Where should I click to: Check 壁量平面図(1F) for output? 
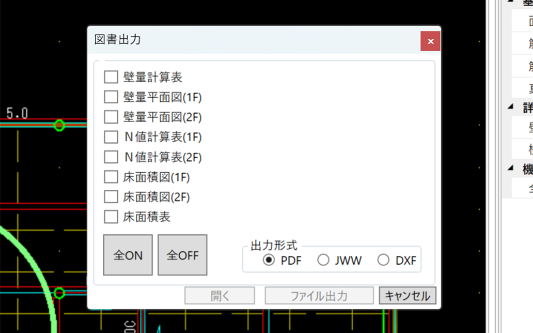coord(111,97)
